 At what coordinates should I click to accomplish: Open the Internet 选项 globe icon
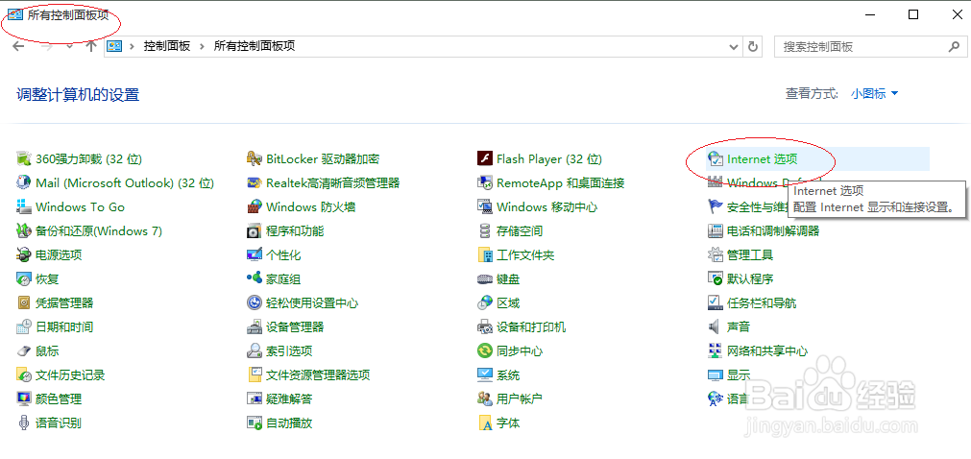click(716, 159)
